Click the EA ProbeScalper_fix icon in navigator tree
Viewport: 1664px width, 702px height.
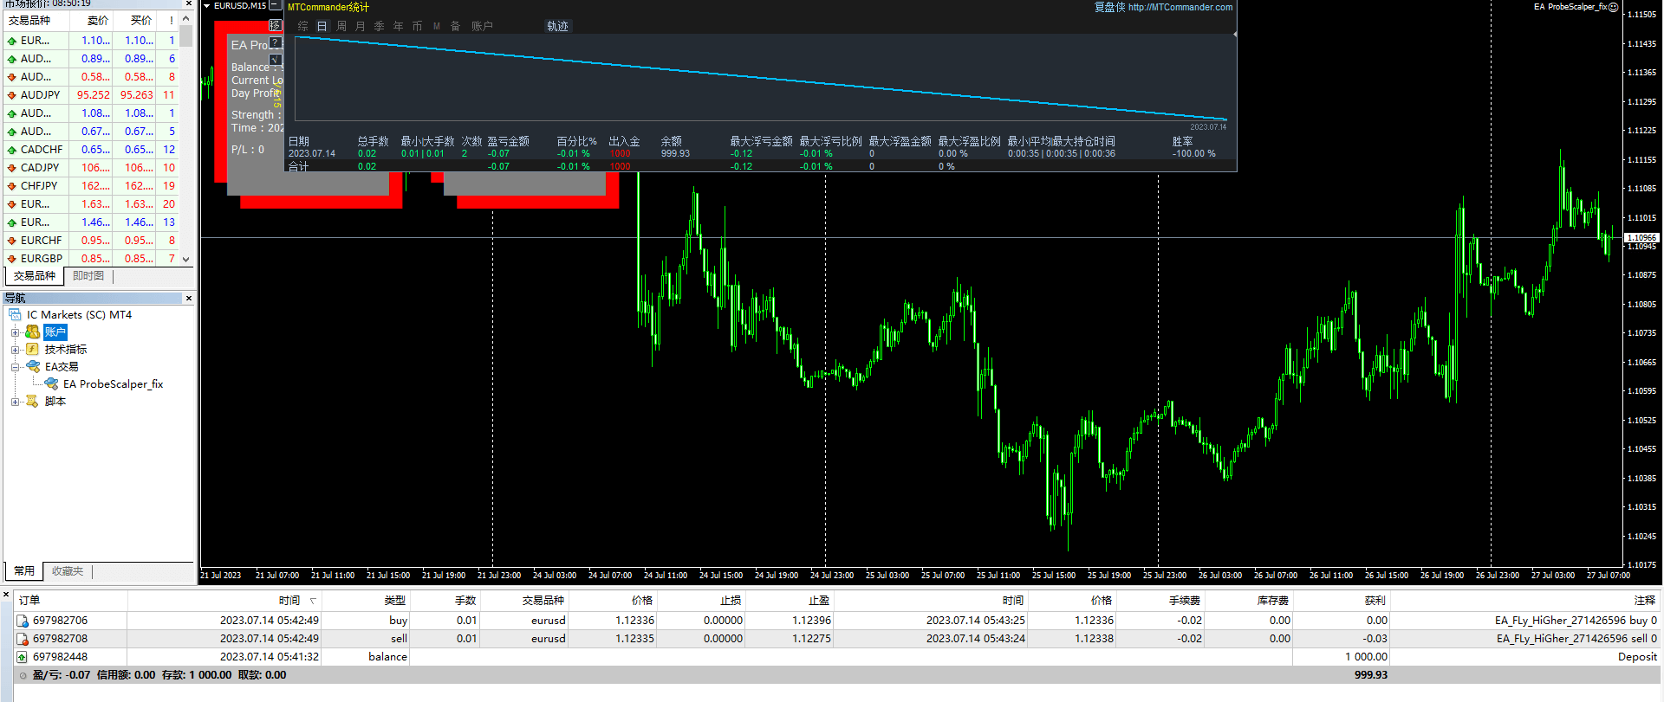(x=51, y=384)
